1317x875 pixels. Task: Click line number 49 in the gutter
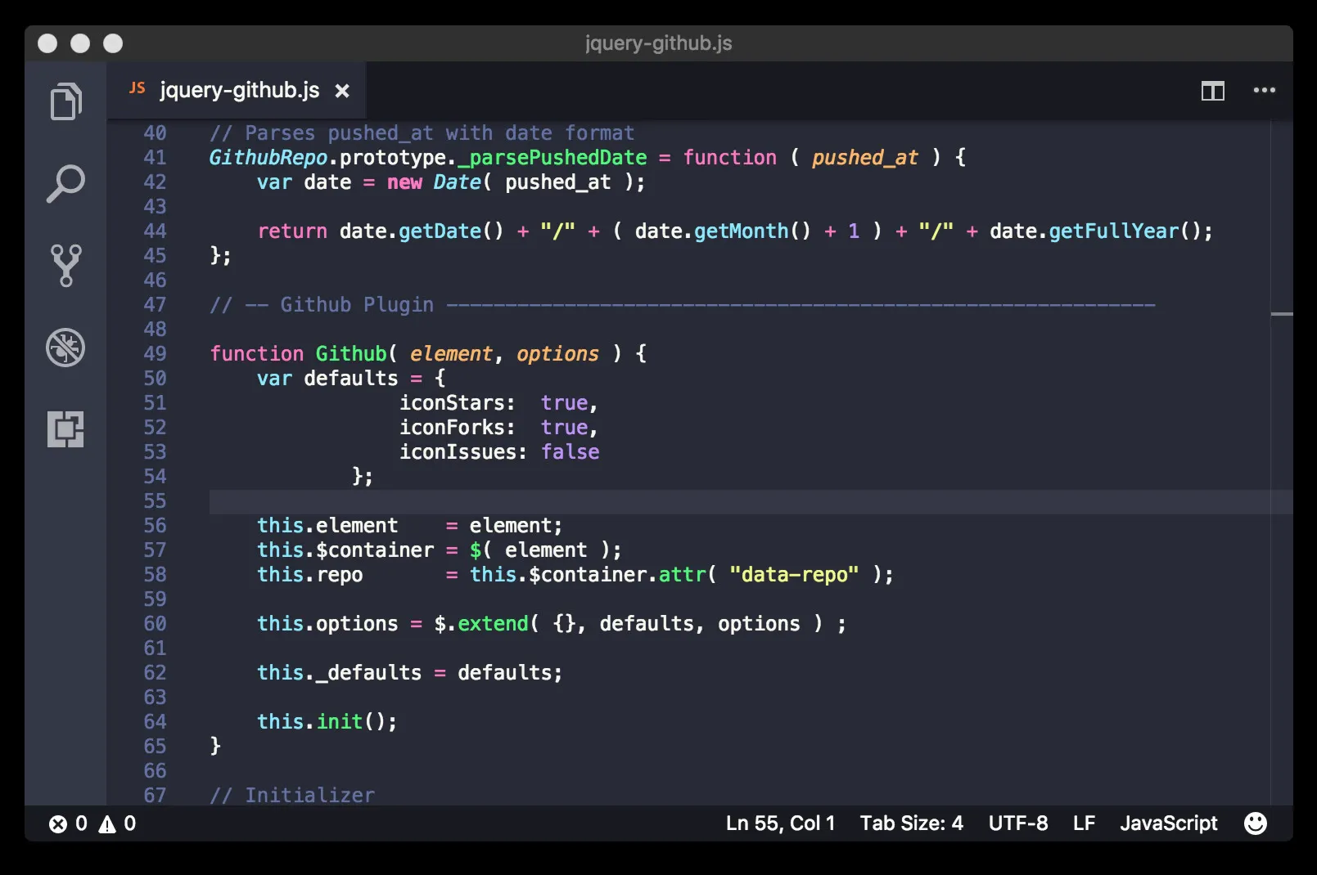pyautogui.click(x=155, y=353)
